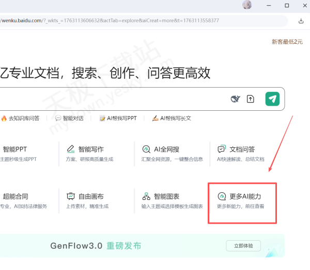Screen dimensions: 310x270
Task: Click the whale AI assistant icon
Action: (235, 99)
